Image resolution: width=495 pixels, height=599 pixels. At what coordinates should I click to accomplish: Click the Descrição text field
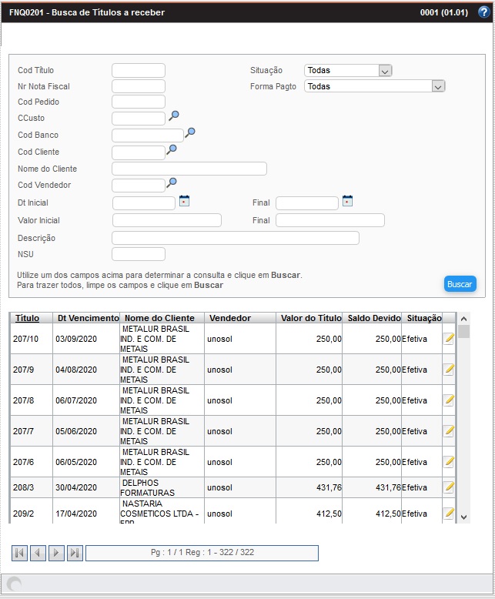(x=235, y=238)
